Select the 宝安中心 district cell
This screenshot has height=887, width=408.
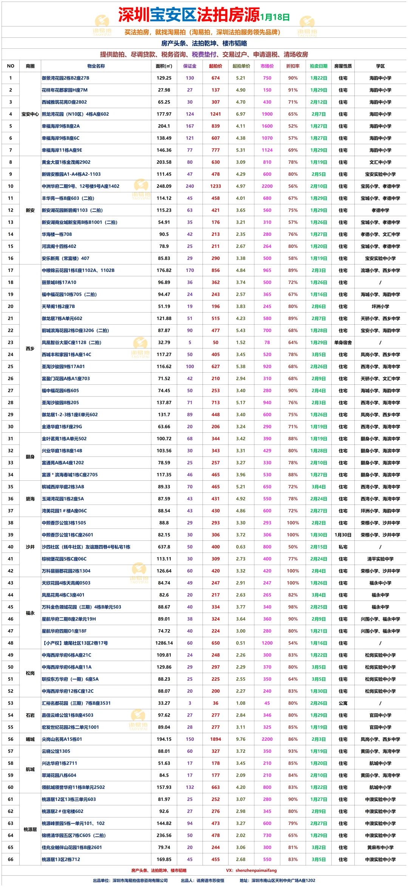coord(30,114)
